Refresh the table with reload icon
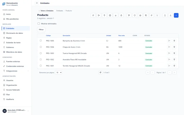Viewport: 184px width, 115px height. tap(100, 73)
